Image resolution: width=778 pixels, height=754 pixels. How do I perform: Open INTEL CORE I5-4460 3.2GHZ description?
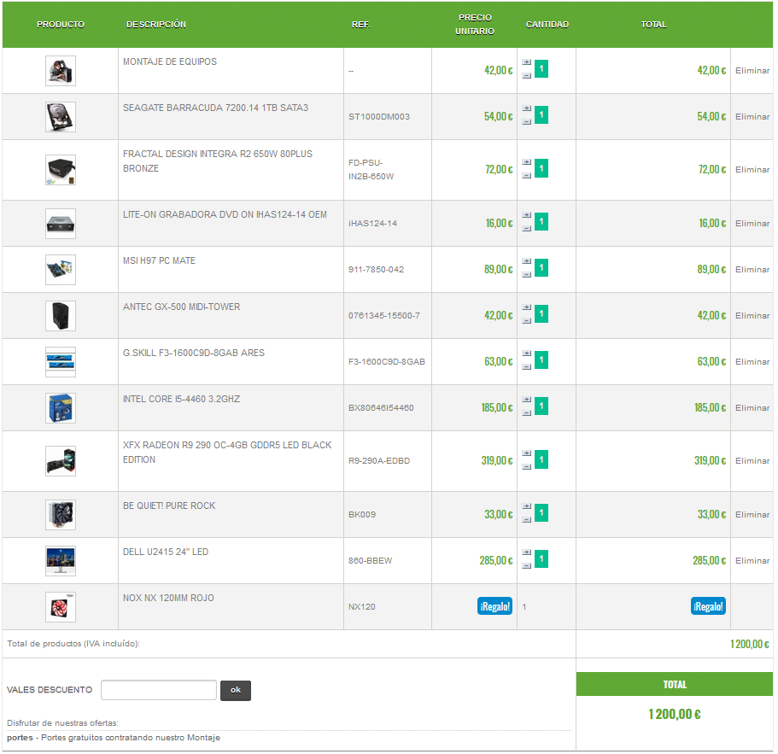pyautogui.click(x=182, y=400)
